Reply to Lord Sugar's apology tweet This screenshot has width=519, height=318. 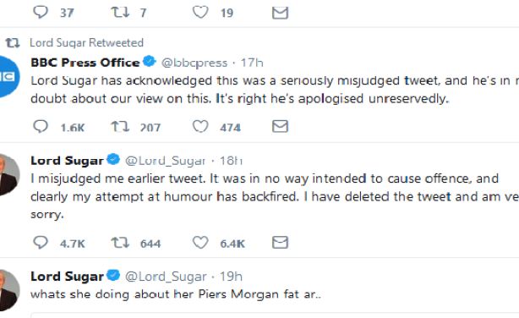click(x=41, y=243)
